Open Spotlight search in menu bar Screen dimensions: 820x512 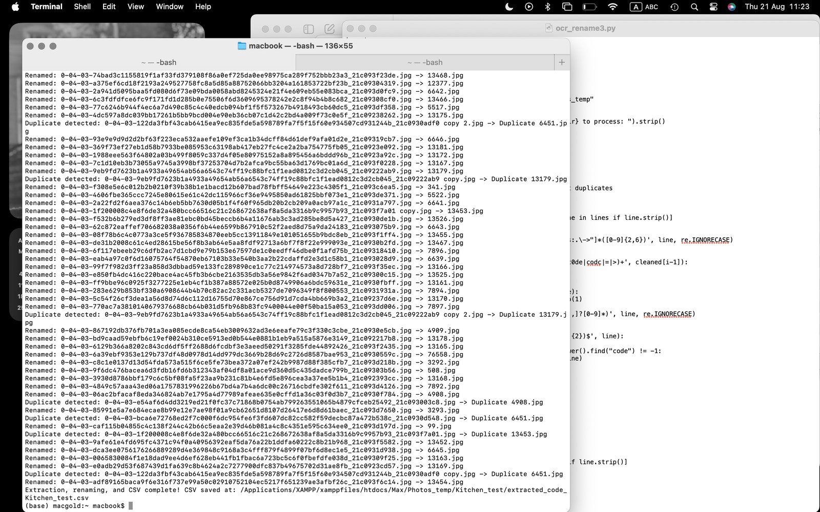click(694, 7)
